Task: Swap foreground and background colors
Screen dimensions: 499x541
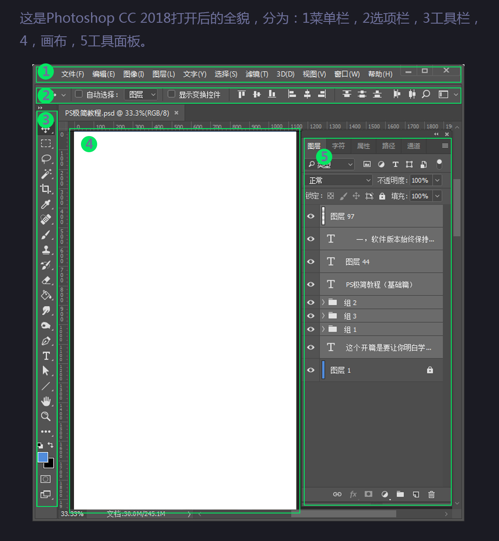Action: tap(51, 445)
